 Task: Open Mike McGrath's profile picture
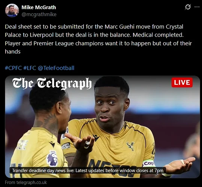click(x=12, y=10)
